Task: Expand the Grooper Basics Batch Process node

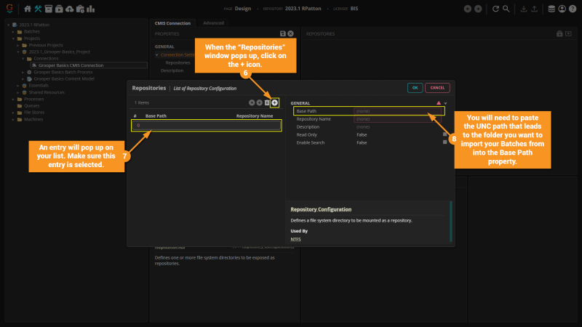Action: point(23,72)
